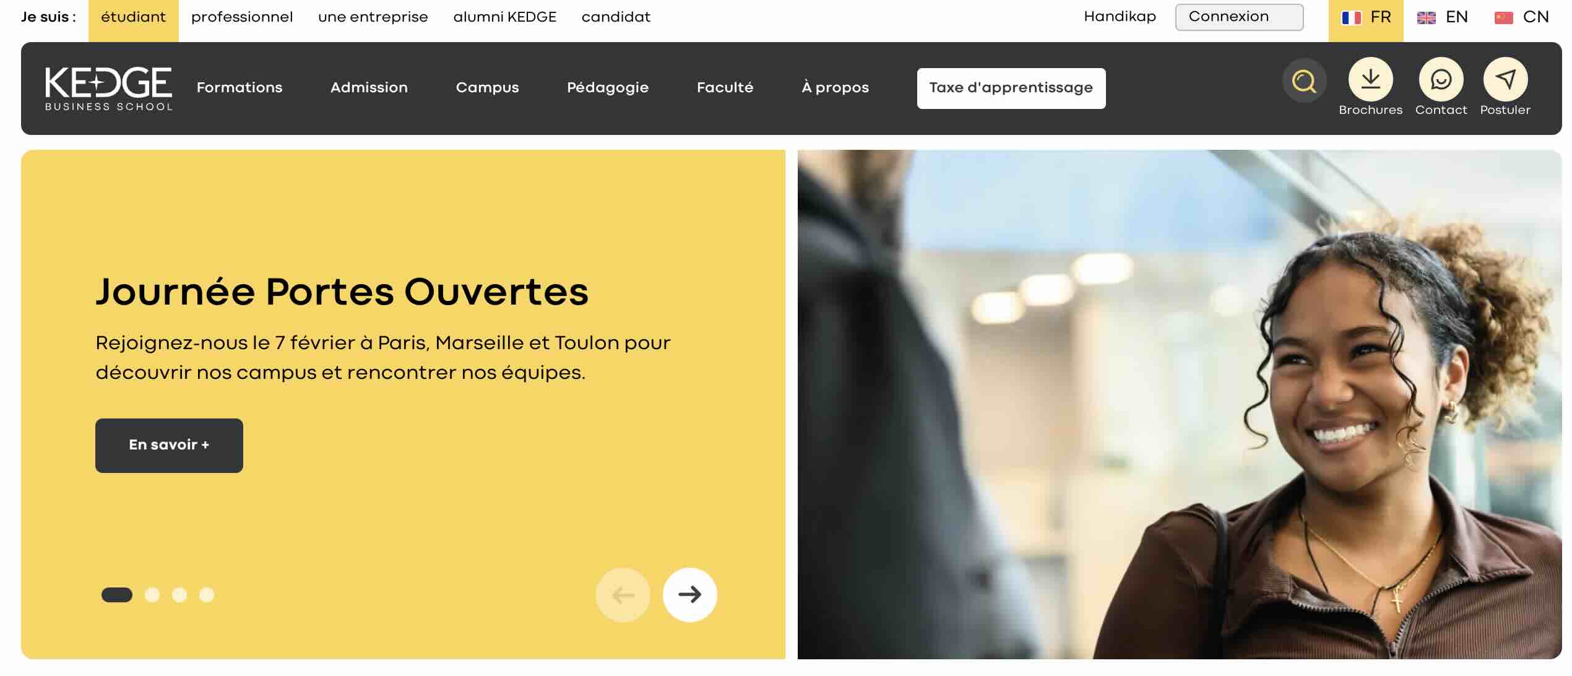Screen dimensions: 1572x676
Task: Go back with previous arrow button
Action: (623, 594)
